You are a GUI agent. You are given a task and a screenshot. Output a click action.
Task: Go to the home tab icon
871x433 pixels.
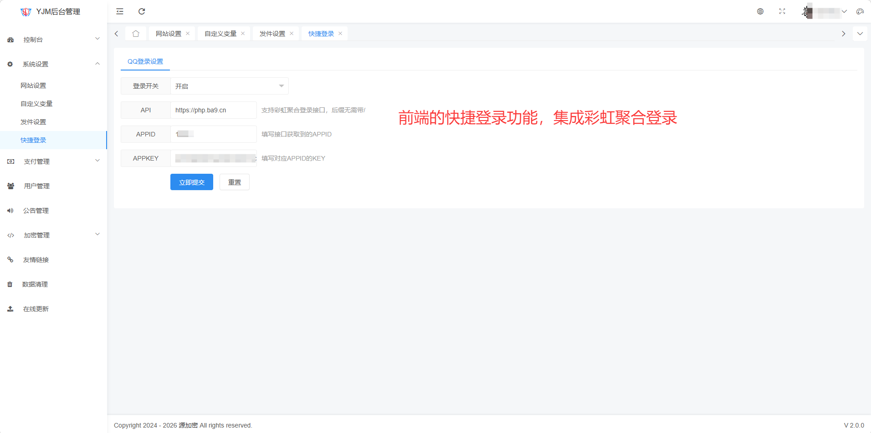coord(136,34)
